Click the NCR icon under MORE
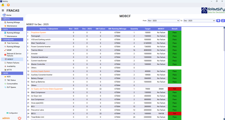 coord(5,77)
